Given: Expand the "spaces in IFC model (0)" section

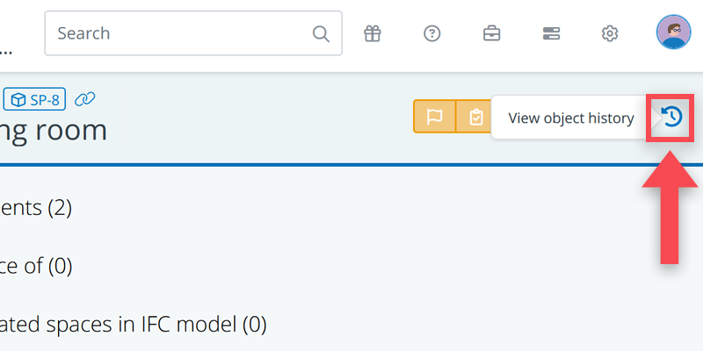Looking at the screenshot, I should coord(132,325).
